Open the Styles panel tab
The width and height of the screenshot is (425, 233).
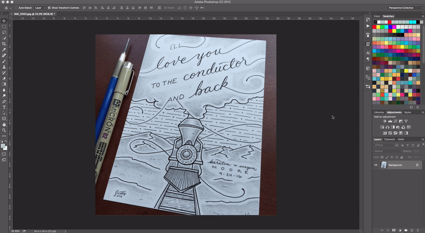[x=407, y=112]
